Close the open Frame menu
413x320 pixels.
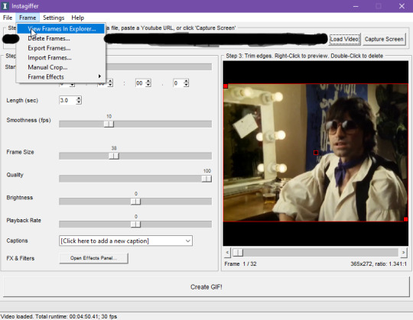click(x=28, y=18)
